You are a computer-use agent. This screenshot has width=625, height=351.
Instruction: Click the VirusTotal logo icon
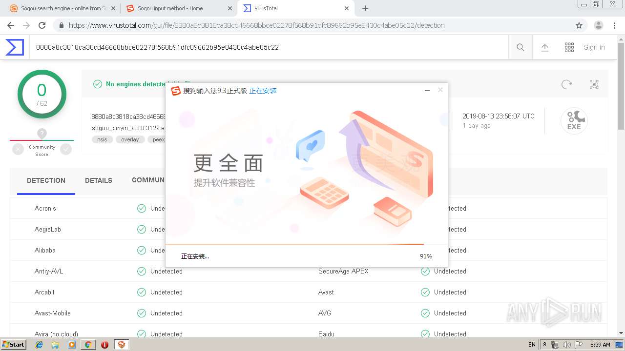pos(15,47)
